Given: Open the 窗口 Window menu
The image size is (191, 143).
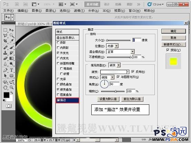Looking at the screenshot, I should pyautogui.click(x=134, y=11).
